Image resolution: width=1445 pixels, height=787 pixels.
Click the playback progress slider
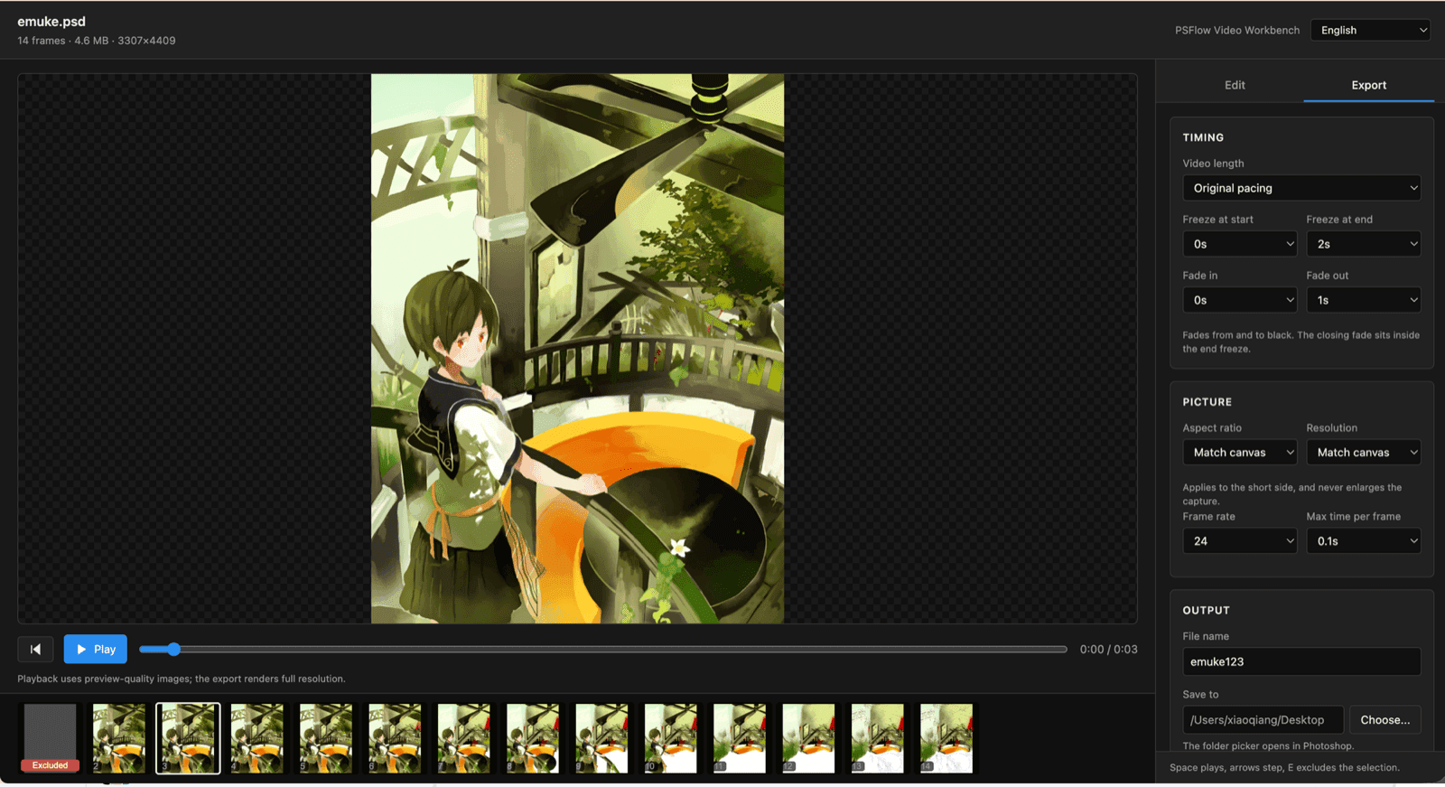(x=602, y=649)
